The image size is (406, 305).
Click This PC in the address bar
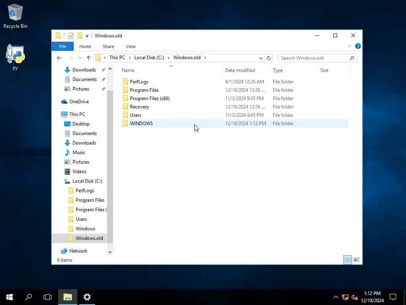117,58
